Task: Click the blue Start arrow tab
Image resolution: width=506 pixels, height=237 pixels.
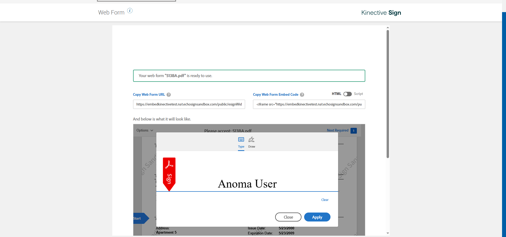Action: coord(141,218)
